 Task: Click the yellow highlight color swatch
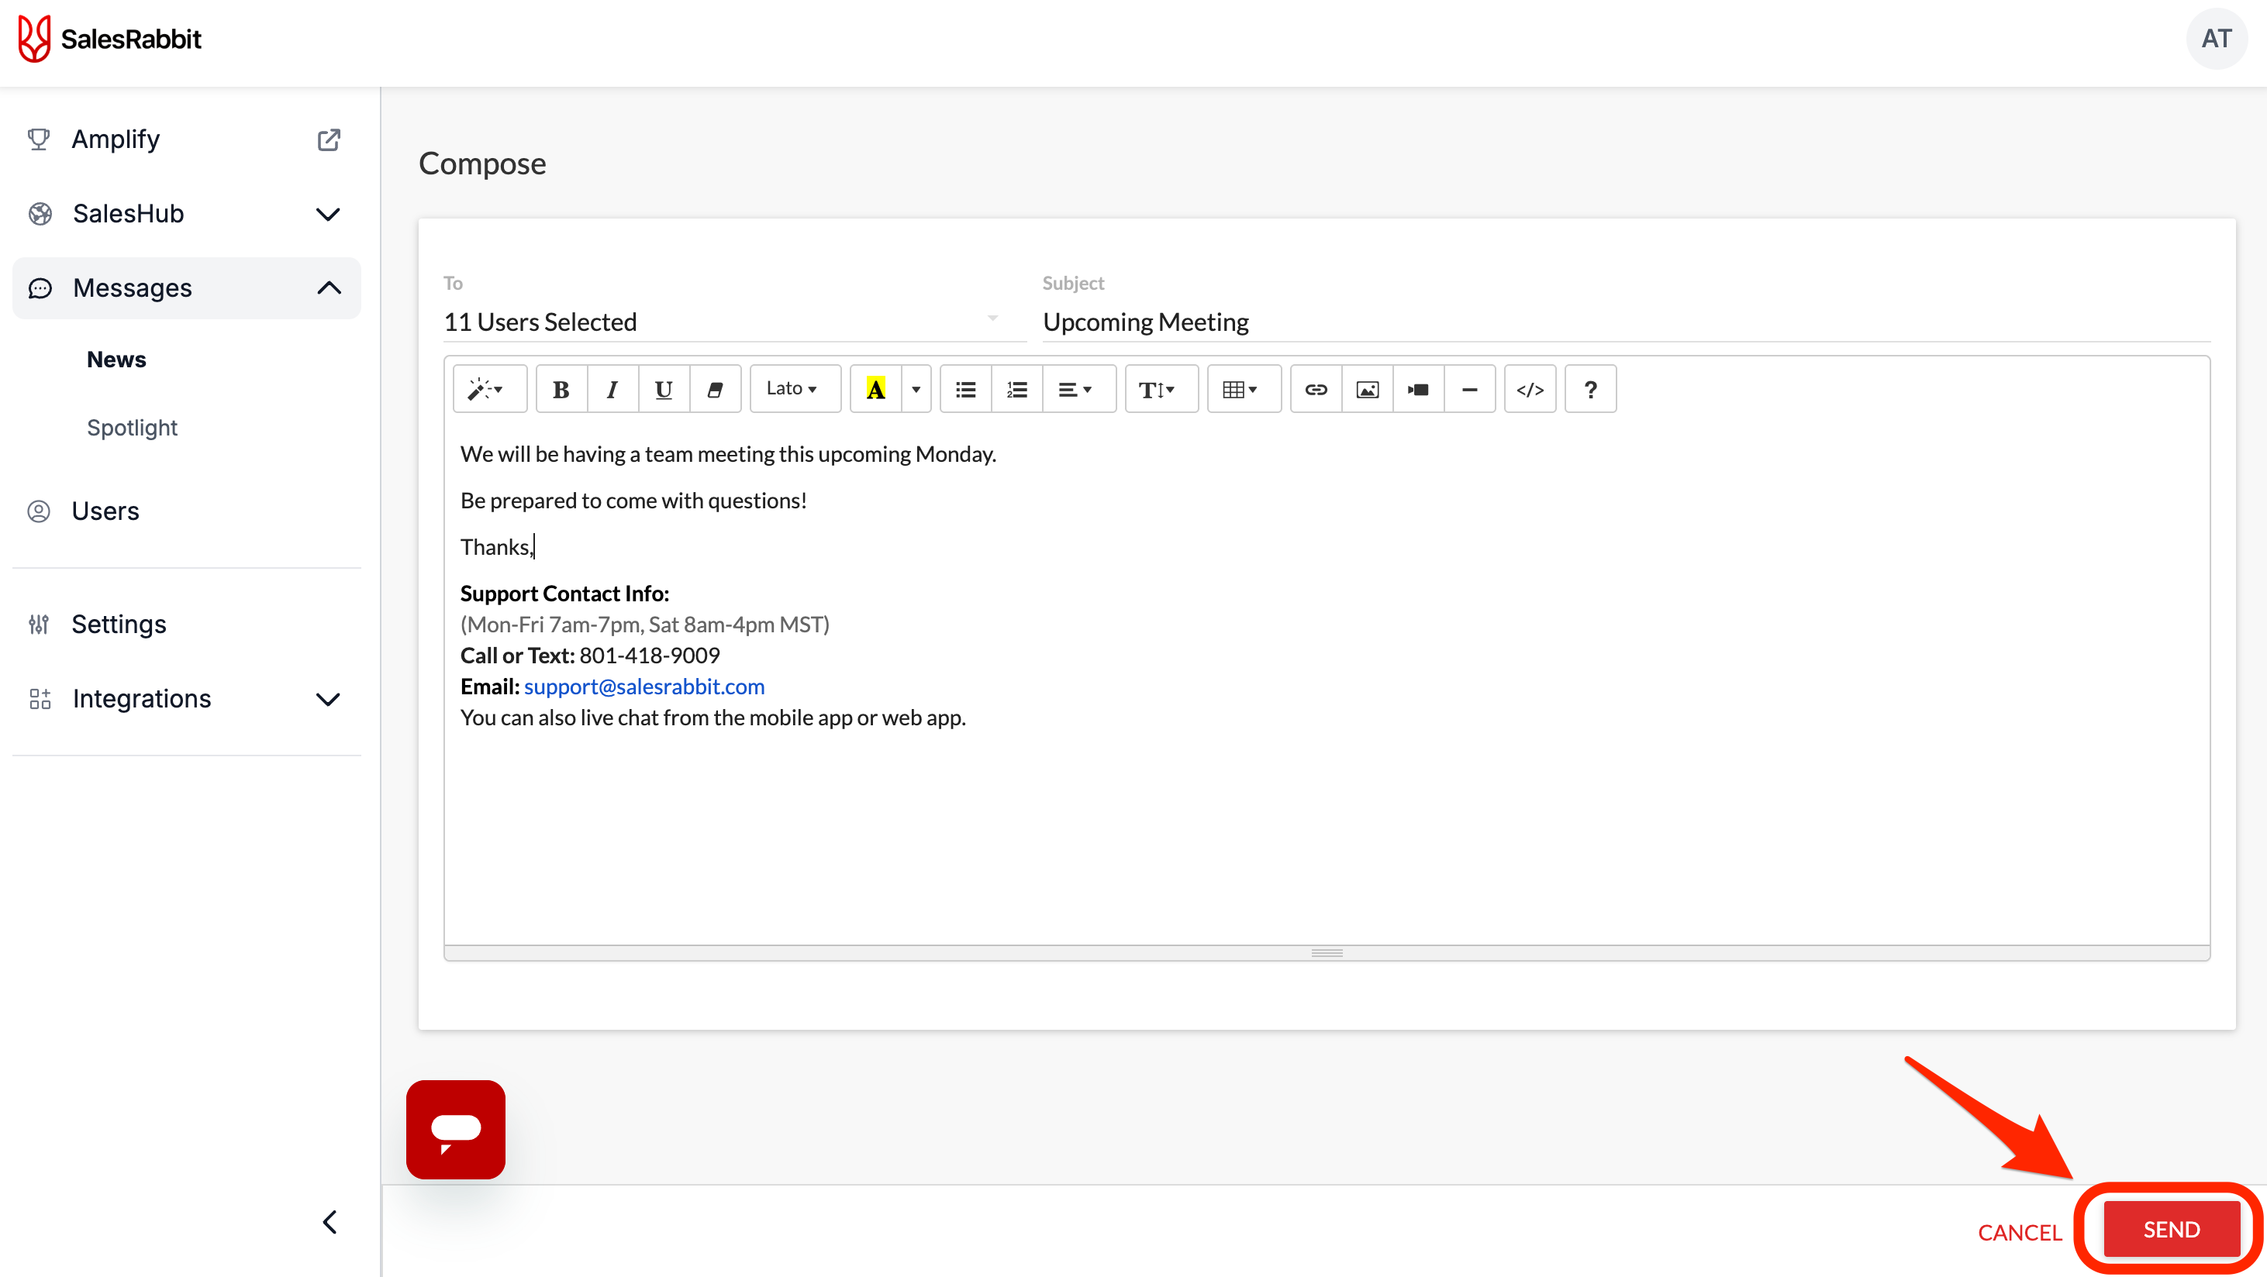click(875, 390)
